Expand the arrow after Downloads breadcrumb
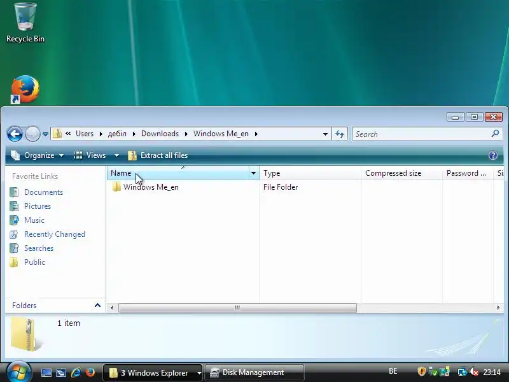 pos(186,134)
